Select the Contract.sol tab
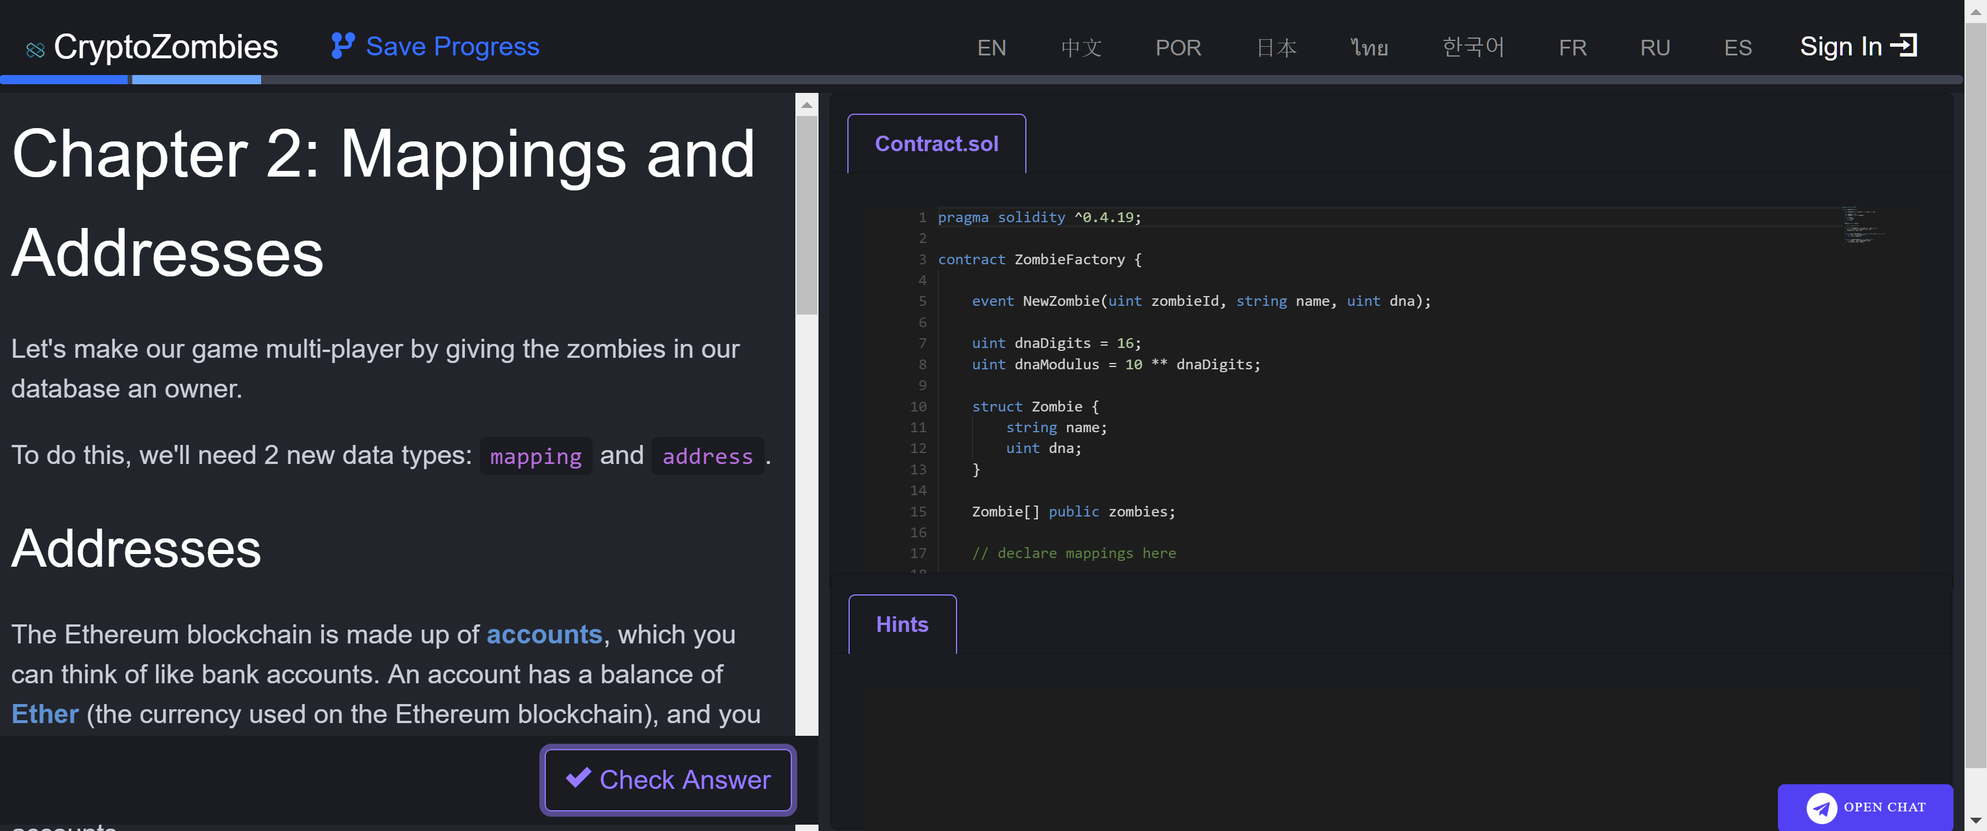1987x831 pixels. pyautogui.click(x=936, y=143)
